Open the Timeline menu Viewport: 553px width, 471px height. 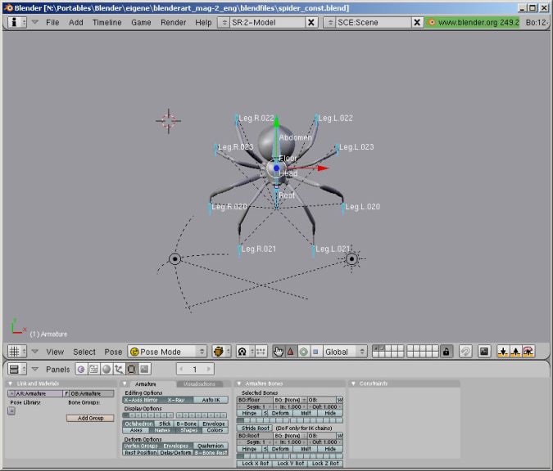click(107, 22)
